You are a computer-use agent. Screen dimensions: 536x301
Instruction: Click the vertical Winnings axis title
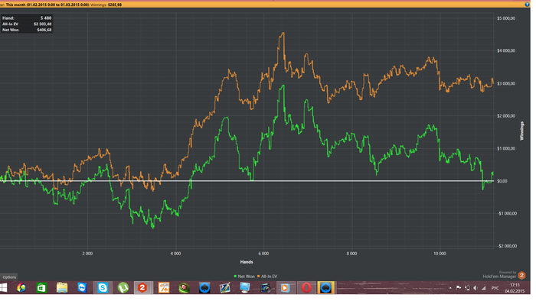tap(521, 131)
